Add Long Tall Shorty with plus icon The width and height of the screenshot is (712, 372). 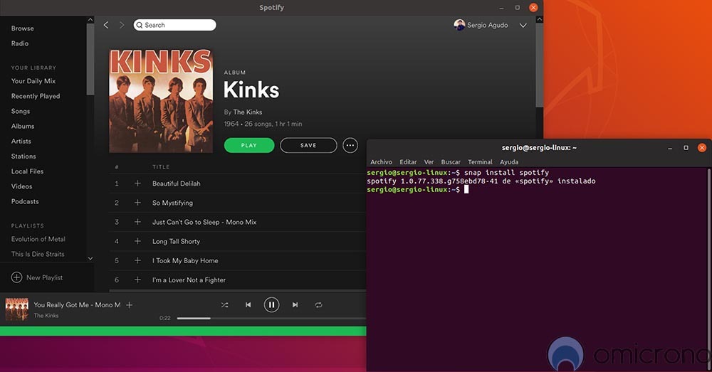137,241
